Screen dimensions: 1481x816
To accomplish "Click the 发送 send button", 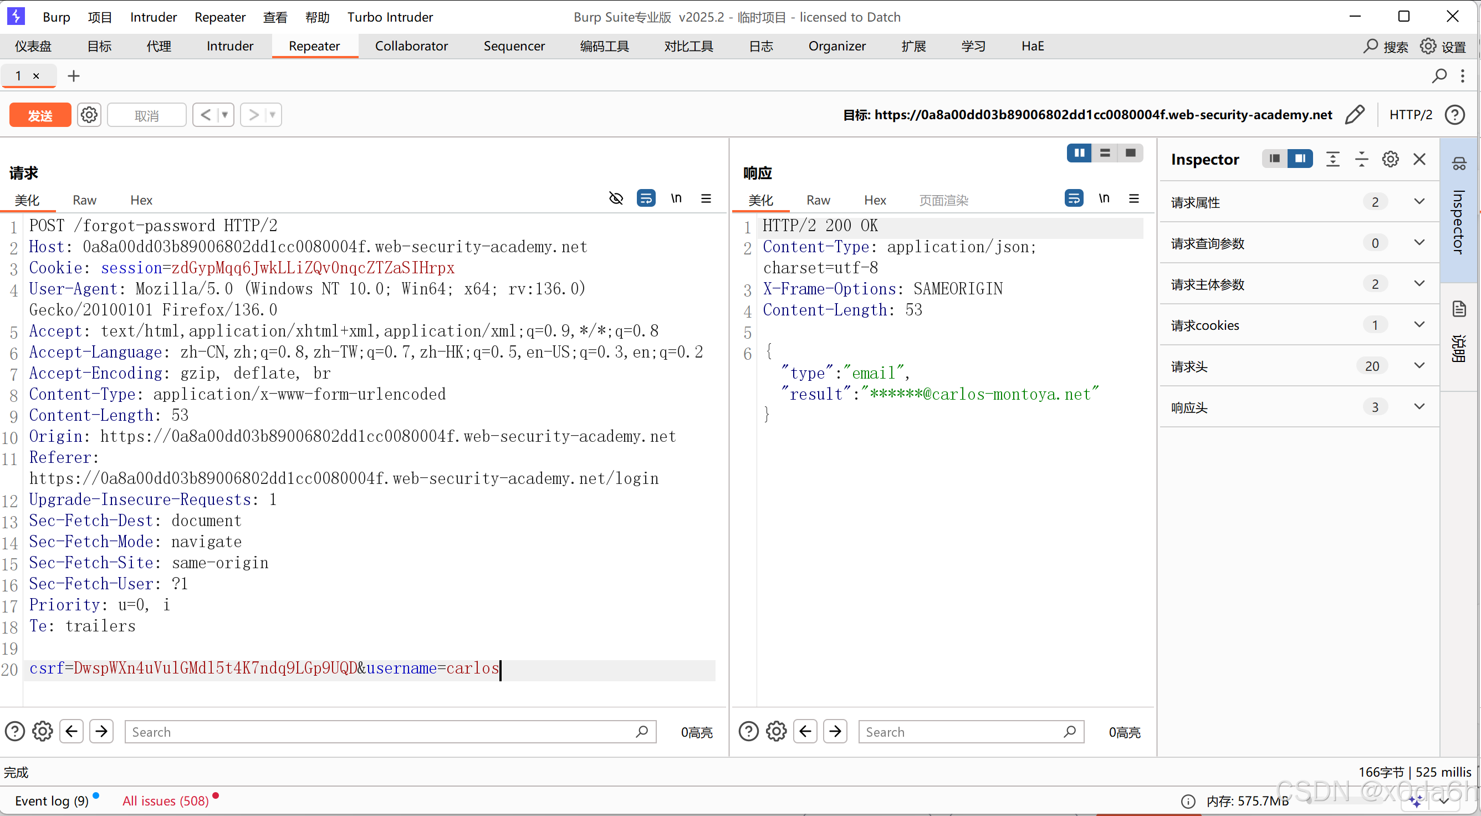I will click(40, 114).
